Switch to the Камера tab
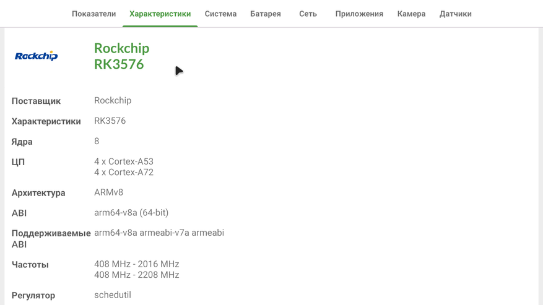 click(411, 14)
